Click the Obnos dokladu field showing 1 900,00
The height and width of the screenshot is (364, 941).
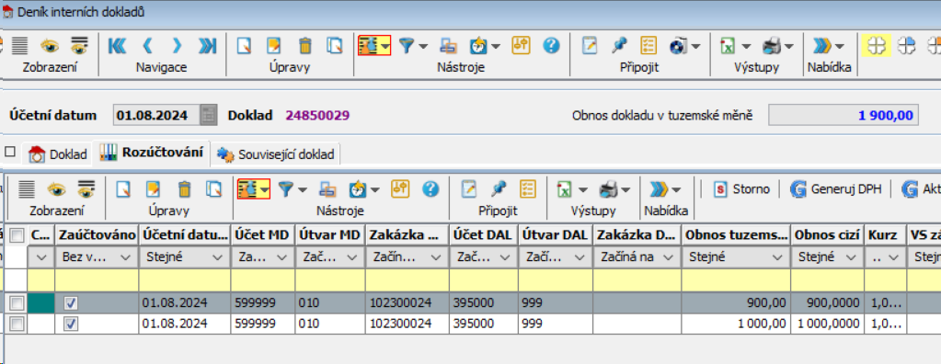pyautogui.click(x=843, y=115)
